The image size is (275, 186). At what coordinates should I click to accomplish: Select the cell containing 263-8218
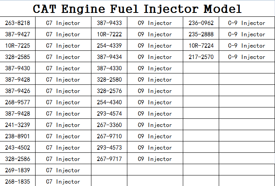coord(18,23)
